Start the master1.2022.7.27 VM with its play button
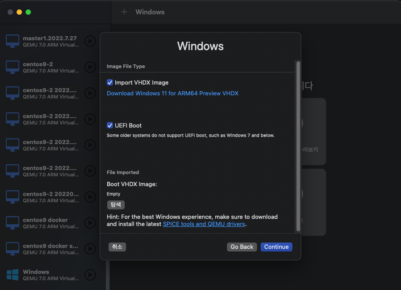This screenshot has height=290, width=401. [90, 41]
